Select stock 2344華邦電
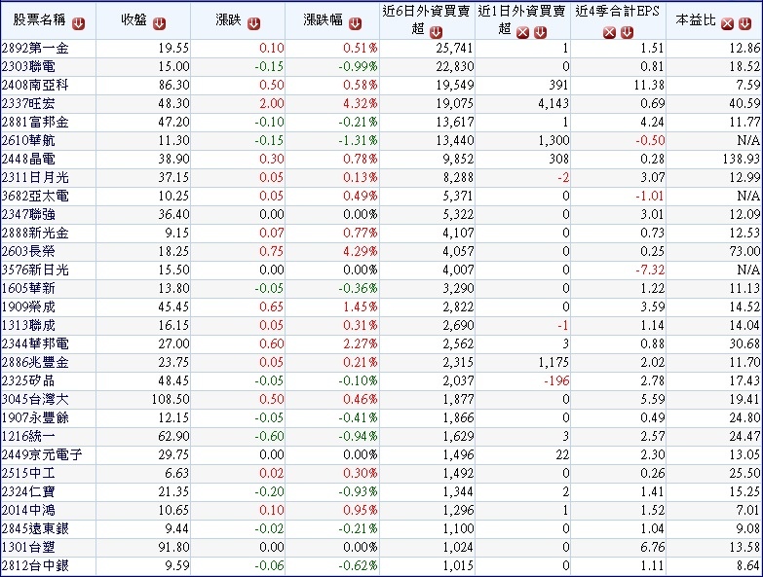Image resolution: width=763 pixels, height=577 pixels. pyautogui.click(x=35, y=343)
